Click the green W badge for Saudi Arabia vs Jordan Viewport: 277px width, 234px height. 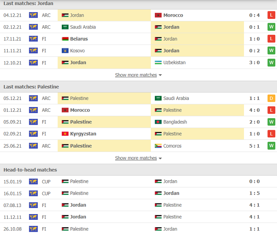pos(271,27)
